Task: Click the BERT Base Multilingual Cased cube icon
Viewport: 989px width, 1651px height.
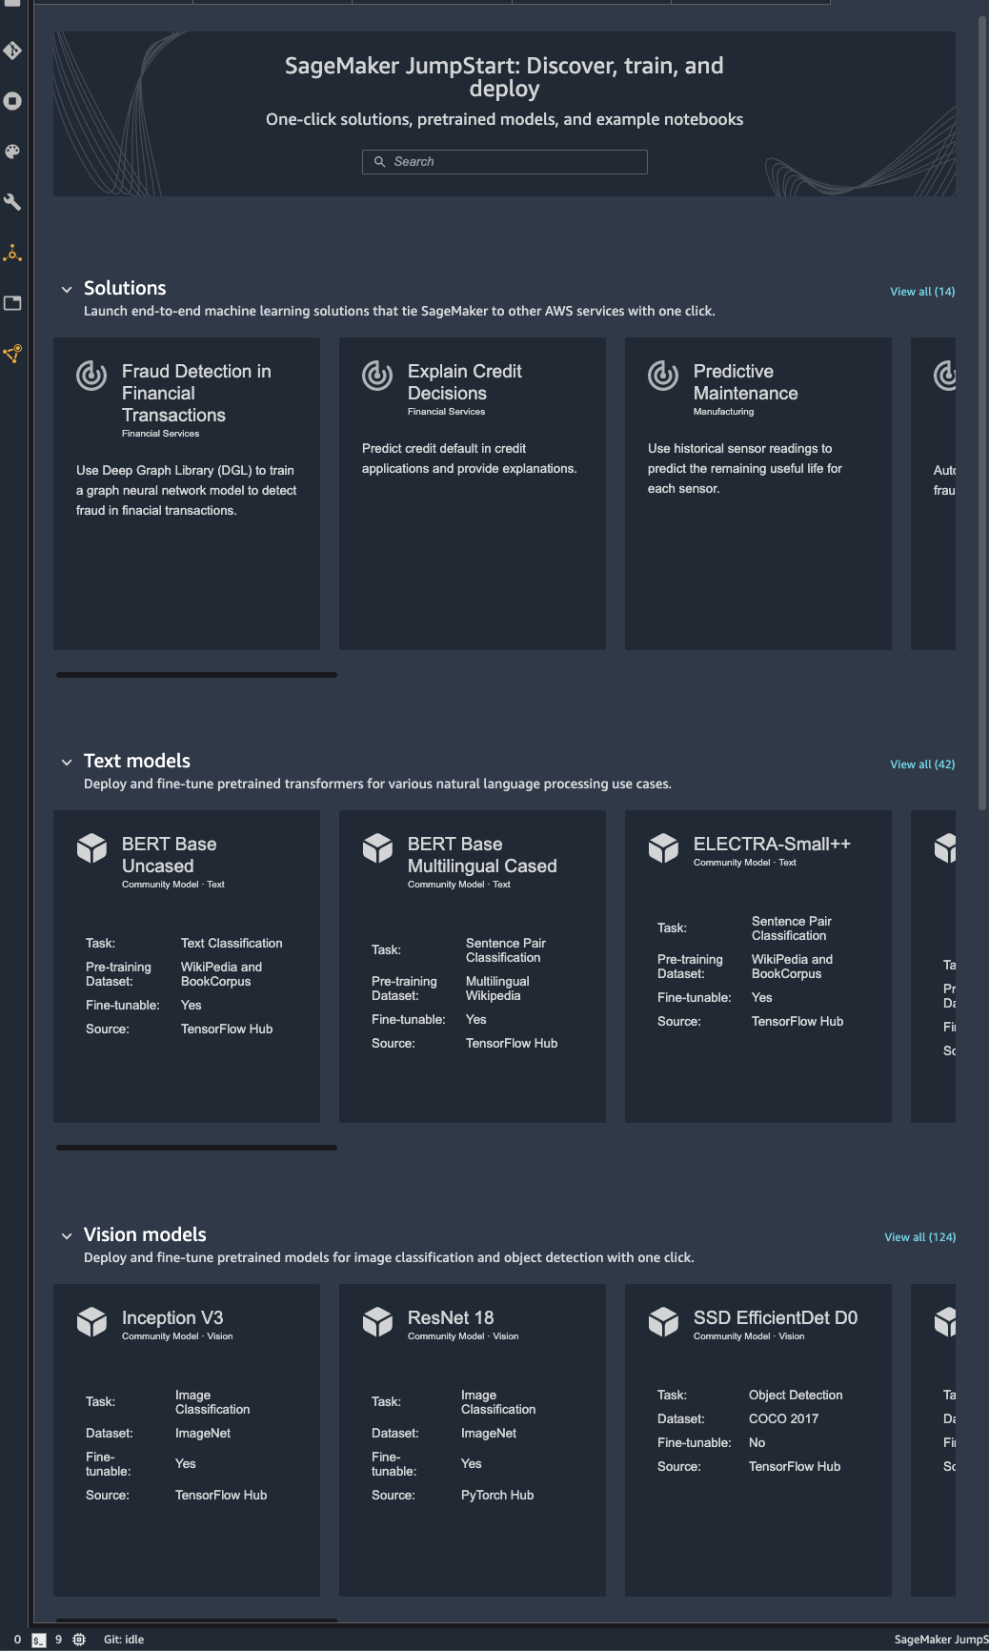Action: [x=377, y=848]
